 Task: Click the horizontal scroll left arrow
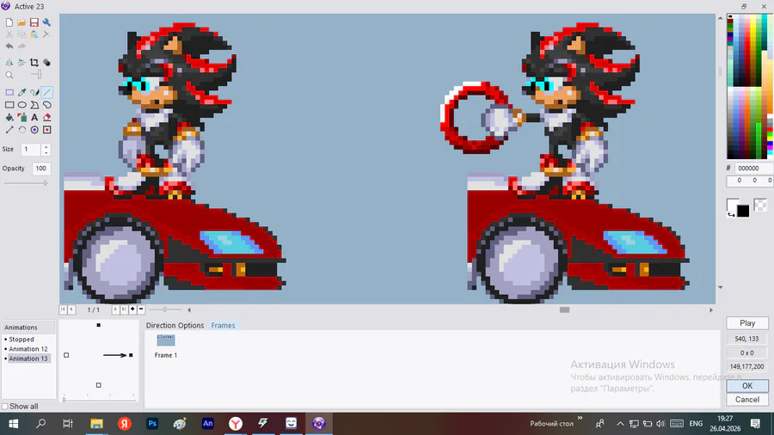(189, 310)
